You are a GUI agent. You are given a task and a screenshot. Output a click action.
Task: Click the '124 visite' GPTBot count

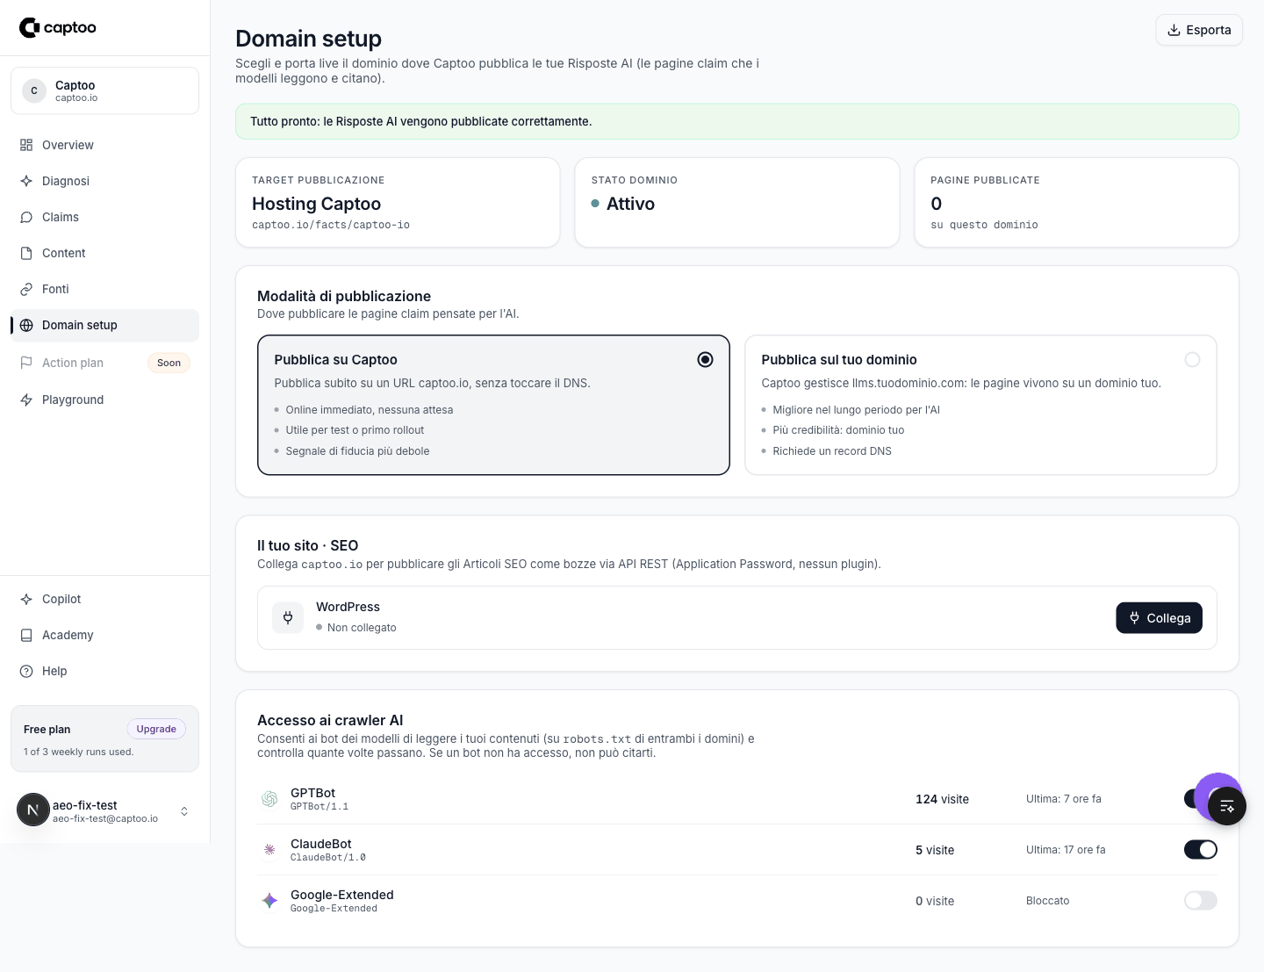tap(942, 799)
